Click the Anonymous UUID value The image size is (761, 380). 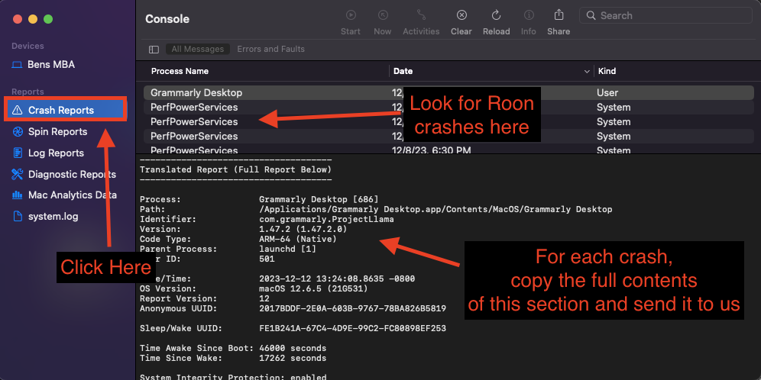click(x=352, y=309)
